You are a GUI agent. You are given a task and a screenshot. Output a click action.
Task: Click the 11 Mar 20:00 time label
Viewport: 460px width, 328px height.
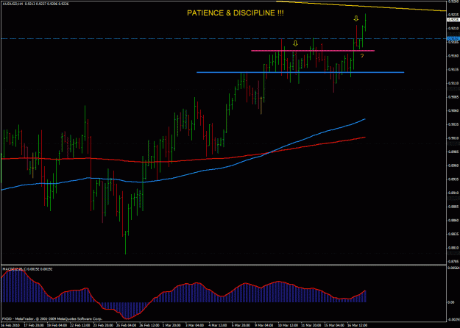311,325
